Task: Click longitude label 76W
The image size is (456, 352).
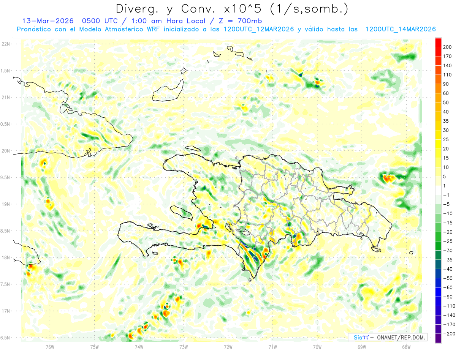Action: pyautogui.click(x=50, y=347)
